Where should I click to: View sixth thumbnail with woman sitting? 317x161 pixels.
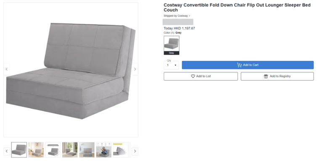pos(104,150)
